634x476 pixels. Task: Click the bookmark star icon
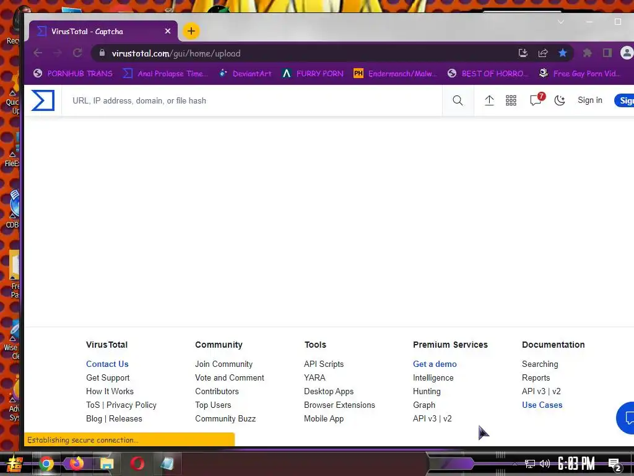pos(562,53)
